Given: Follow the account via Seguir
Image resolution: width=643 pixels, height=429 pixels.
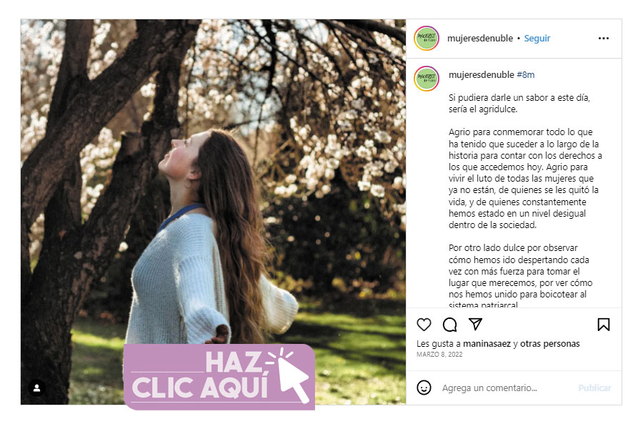Looking at the screenshot, I should click(537, 38).
